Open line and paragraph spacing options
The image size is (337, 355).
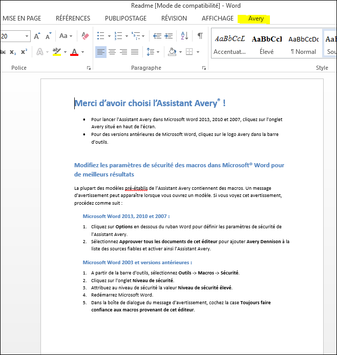click(150, 52)
